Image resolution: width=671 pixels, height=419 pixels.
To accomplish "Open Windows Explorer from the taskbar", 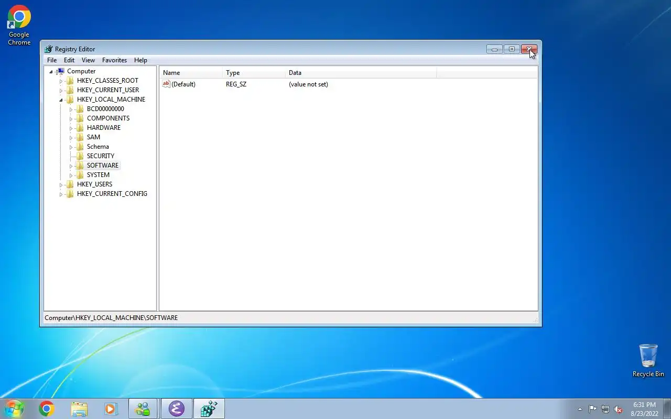I will tap(79, 409).
